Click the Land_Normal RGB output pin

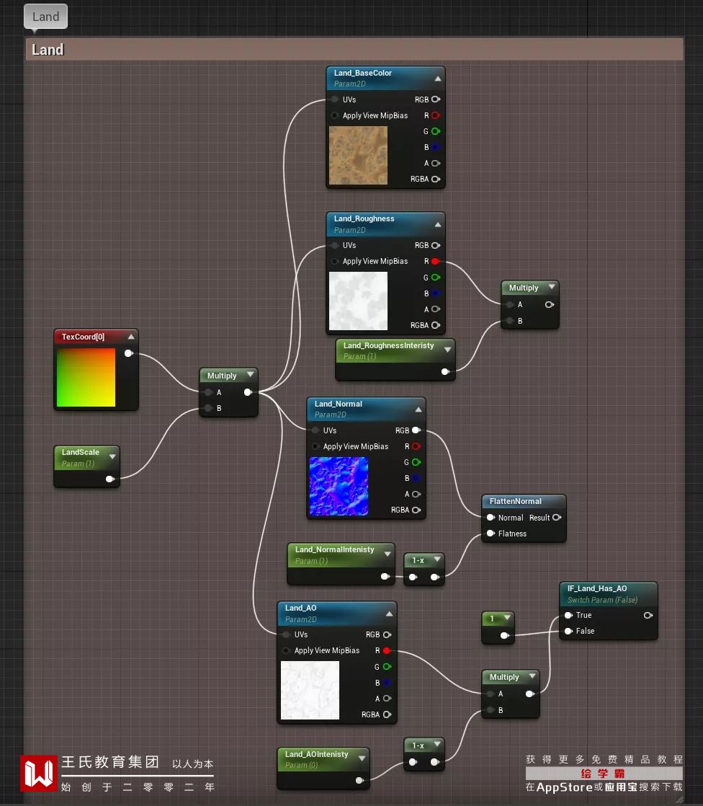coord(416,430)
